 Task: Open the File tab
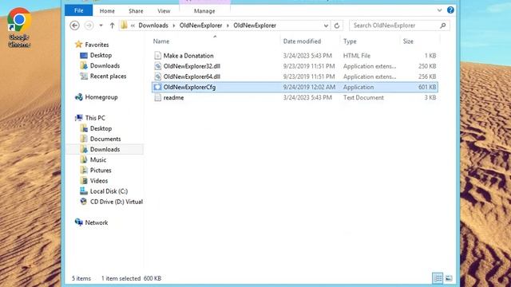click(78, 10)
